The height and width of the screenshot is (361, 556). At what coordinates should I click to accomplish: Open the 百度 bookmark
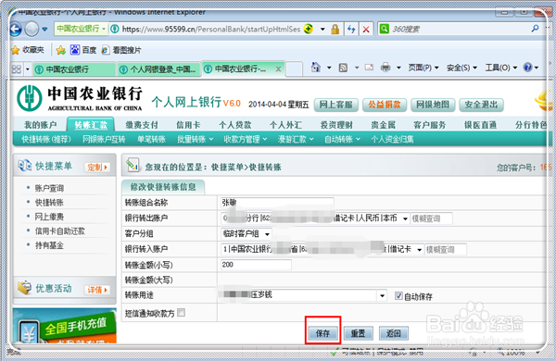tap(83, 50)
